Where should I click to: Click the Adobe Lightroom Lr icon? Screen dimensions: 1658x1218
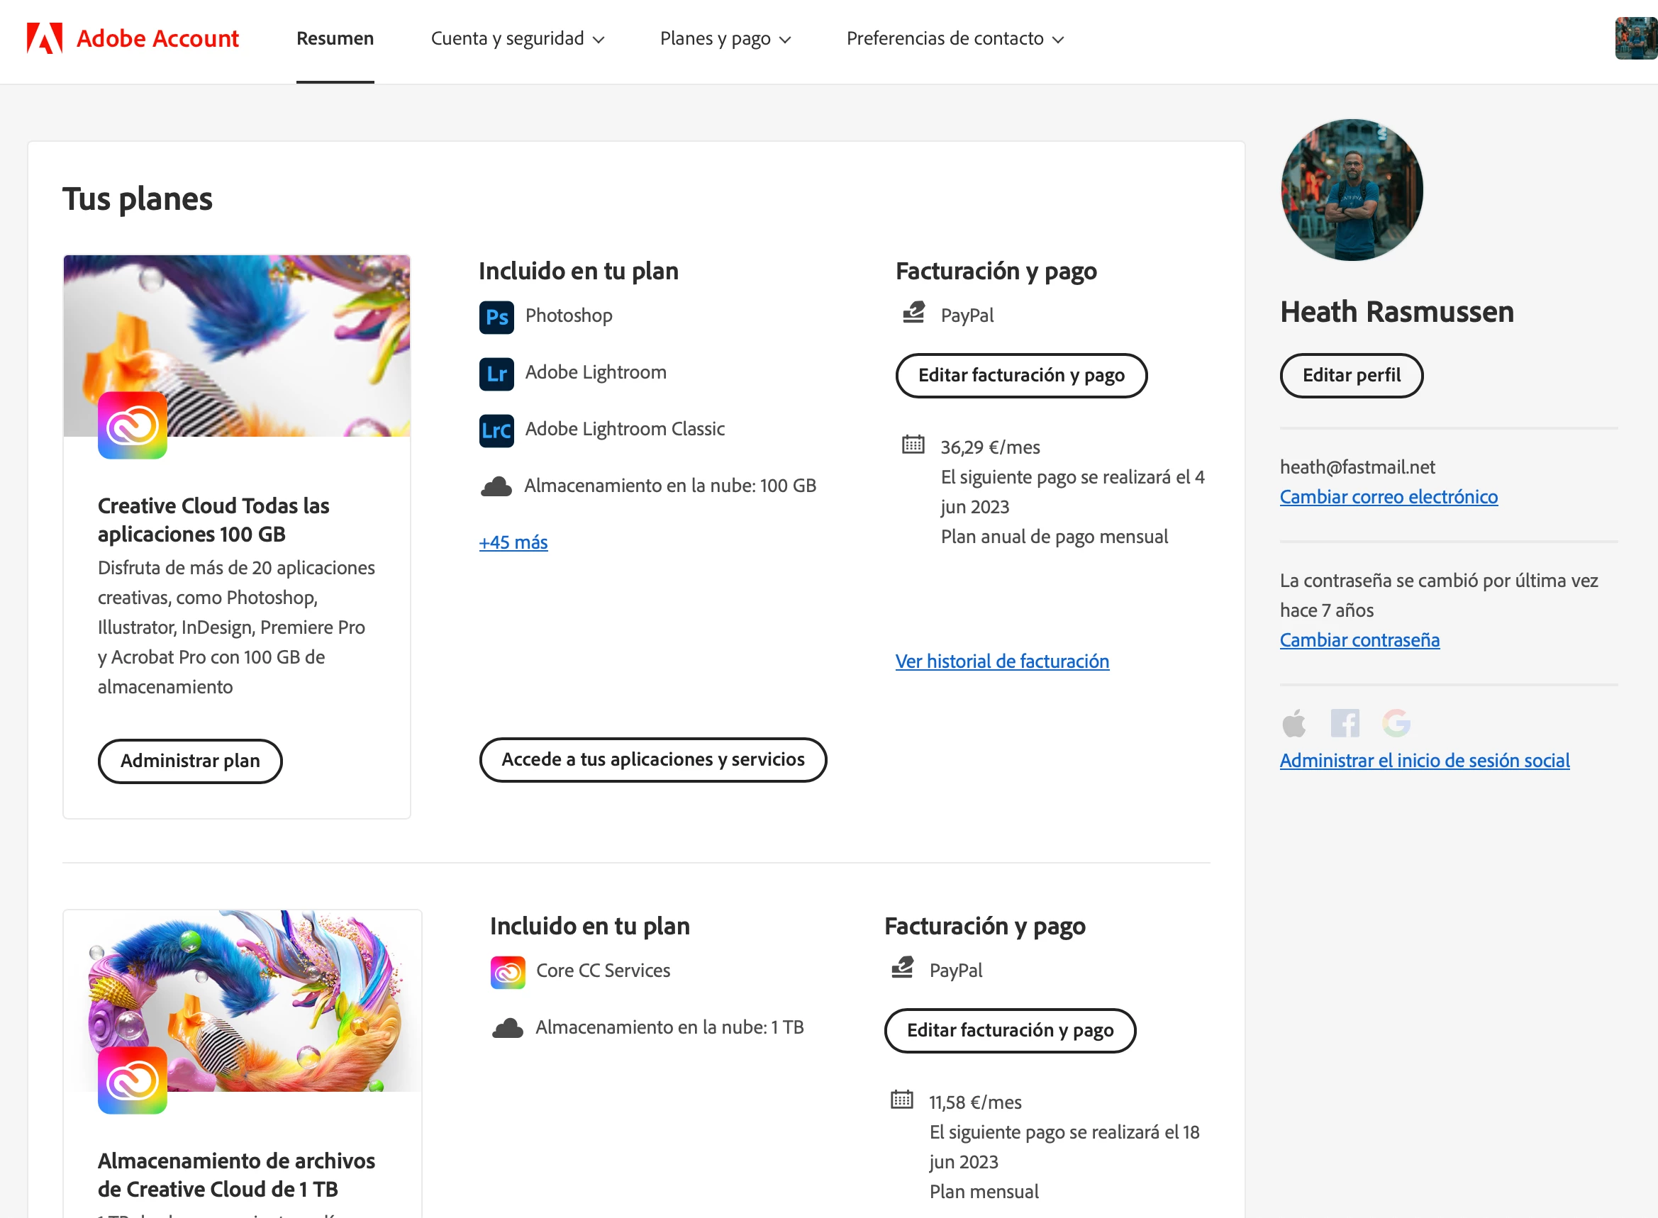click(x=496, y=374)
